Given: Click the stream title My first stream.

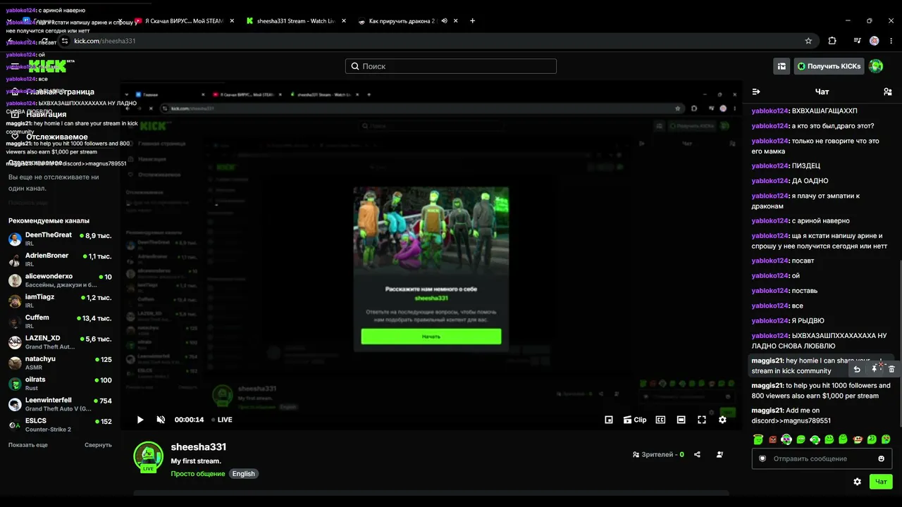Looking at the screenshot, I should click(196, 461).
